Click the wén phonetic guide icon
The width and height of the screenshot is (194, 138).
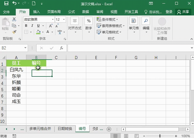pyautogui.click(x=60, y=32)
